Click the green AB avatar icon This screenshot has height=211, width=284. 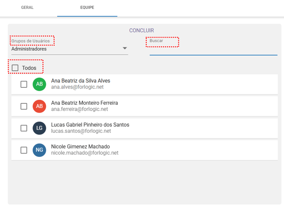point(39,84)
